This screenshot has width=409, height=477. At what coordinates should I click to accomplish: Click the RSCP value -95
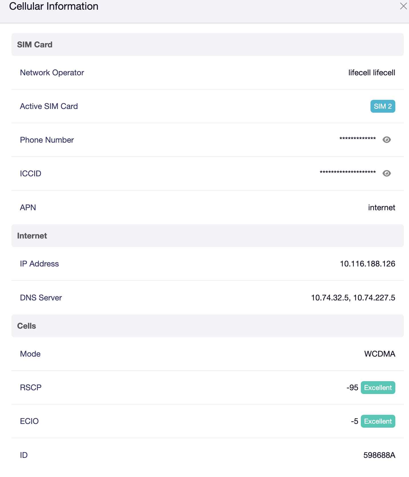pos(352,388)
